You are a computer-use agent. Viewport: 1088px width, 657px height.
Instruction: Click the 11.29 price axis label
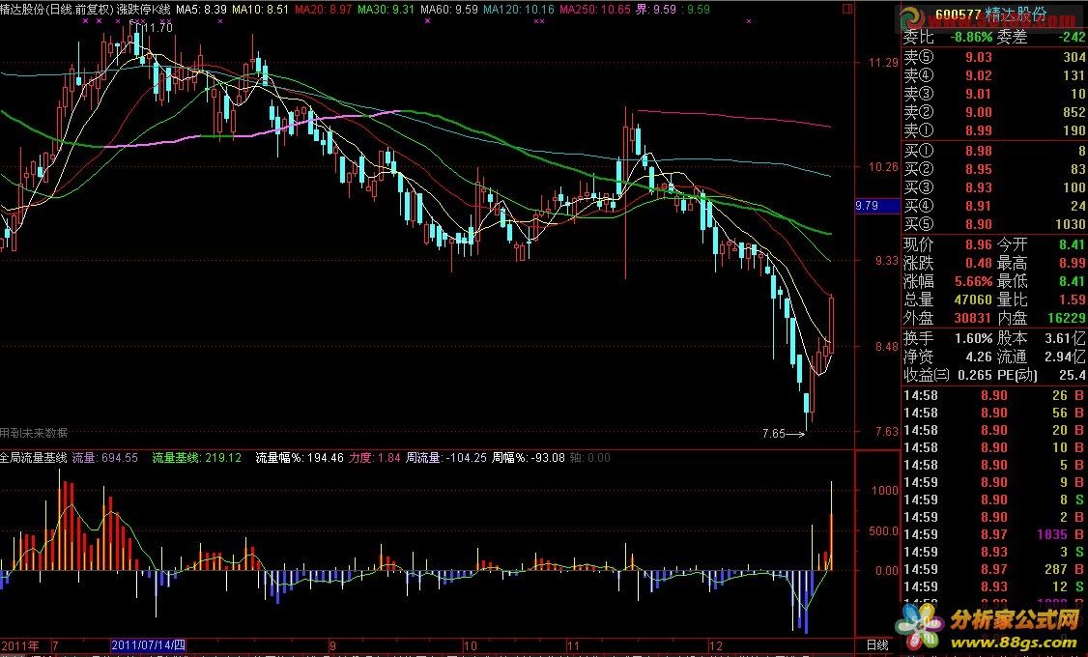pos(882,63)
